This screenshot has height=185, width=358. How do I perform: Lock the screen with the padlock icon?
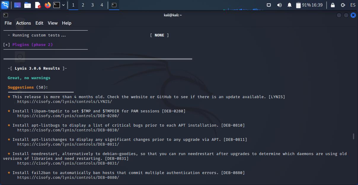point(333,5)
